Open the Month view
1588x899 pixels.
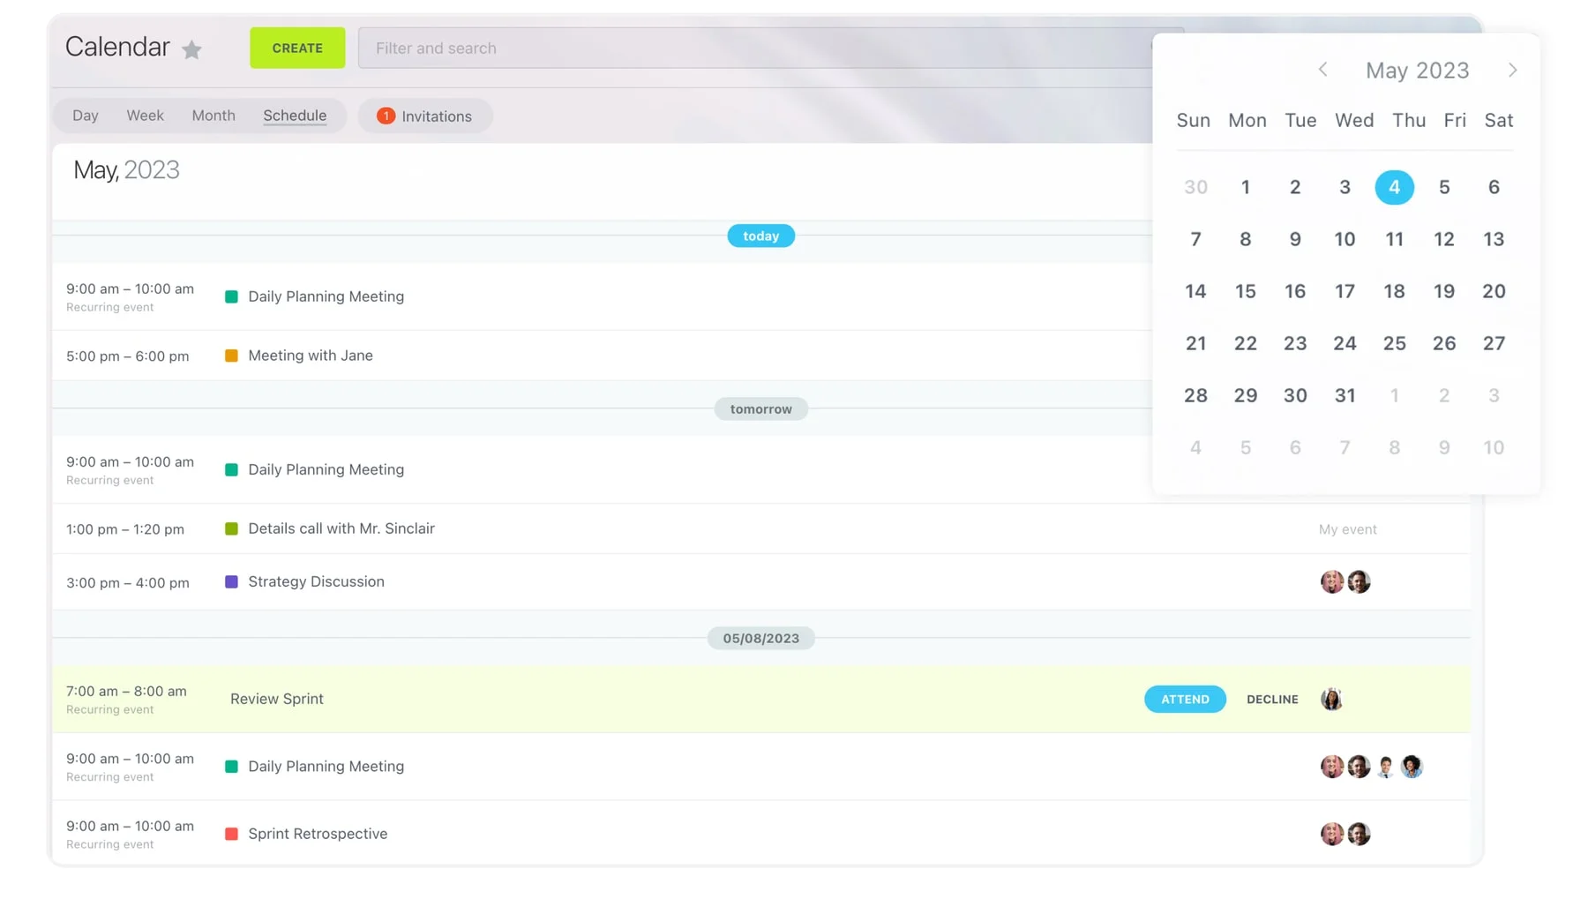point(213,116)
